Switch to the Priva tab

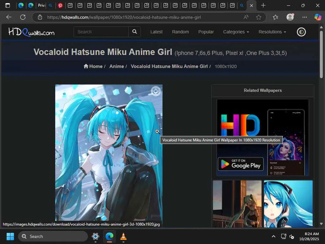pyautogui.click(x=42, y=6)
